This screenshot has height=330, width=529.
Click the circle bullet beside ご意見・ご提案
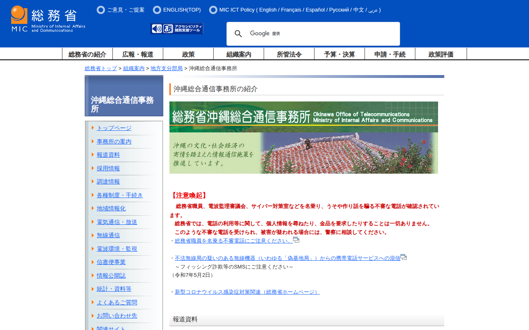pyautogui.click(x=101, y=10)
